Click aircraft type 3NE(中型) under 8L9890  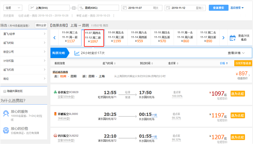click(x=64, y=118)
